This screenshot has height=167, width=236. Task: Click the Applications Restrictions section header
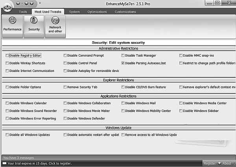click(118, 96)
